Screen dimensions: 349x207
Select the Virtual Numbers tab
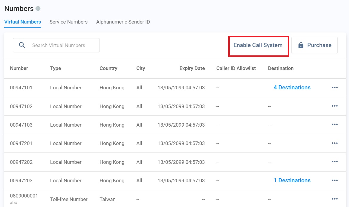[23, 22]
